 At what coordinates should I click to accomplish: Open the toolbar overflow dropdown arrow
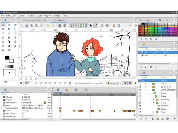point(130,26)
